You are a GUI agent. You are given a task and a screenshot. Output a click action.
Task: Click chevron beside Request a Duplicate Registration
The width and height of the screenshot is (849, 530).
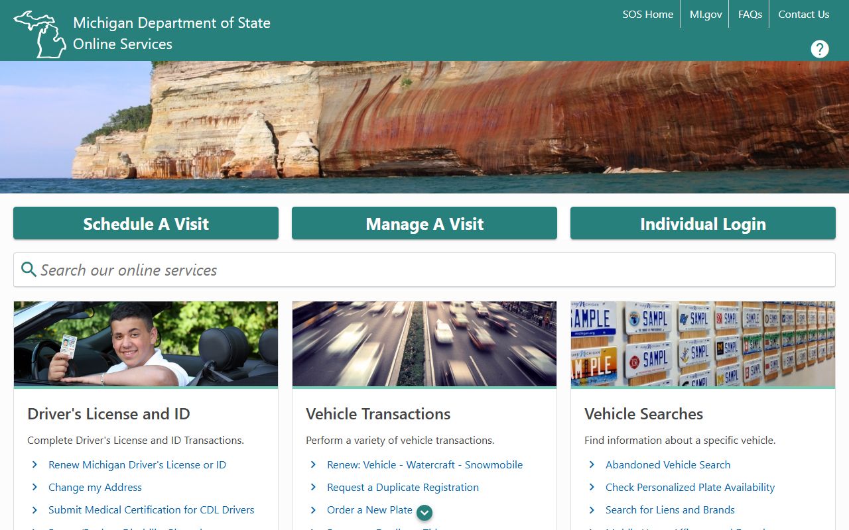point(313,488)
